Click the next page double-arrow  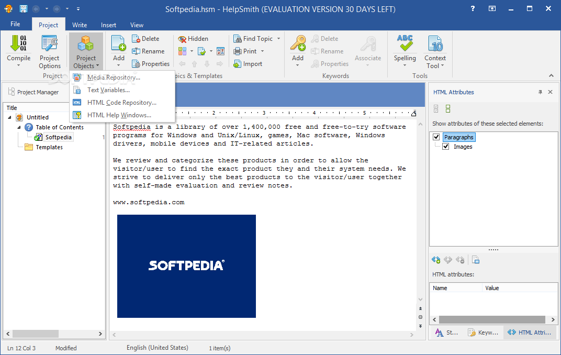tap(420, 326)
